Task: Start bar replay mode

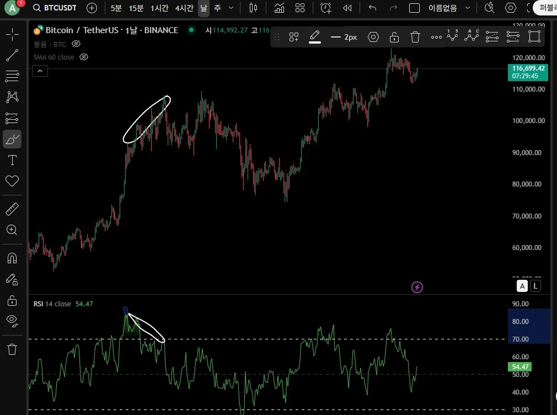Action: coord(347,8)
